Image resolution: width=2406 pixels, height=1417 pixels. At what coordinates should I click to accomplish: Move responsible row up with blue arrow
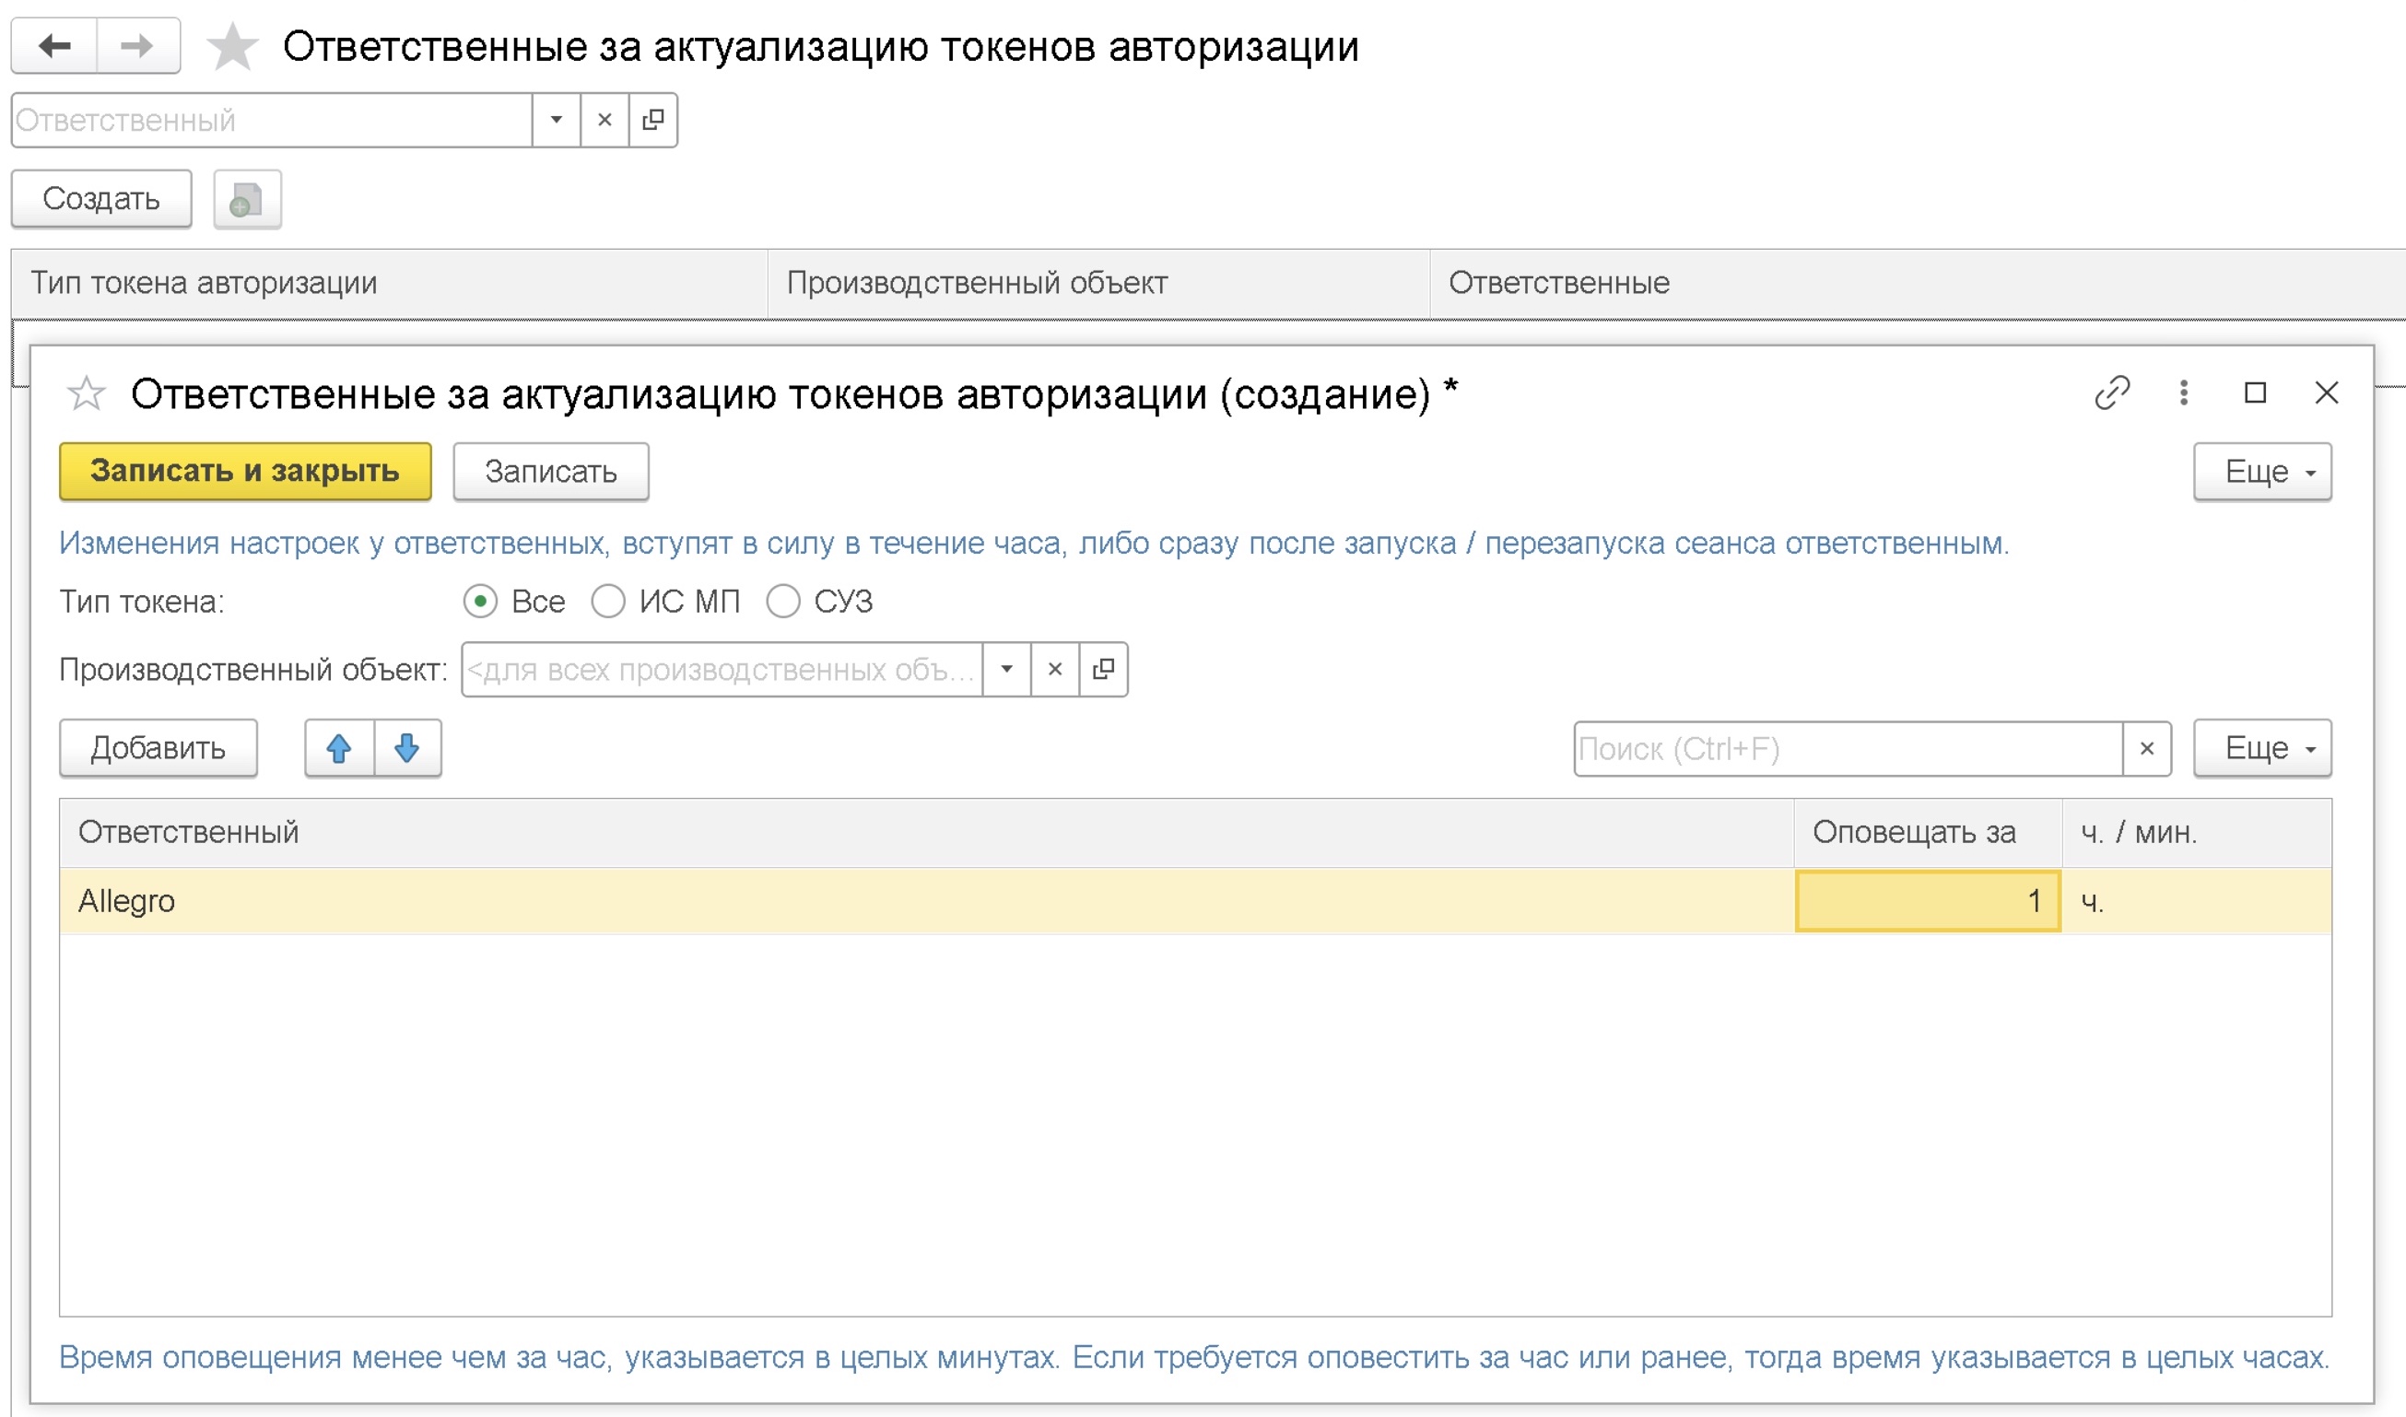(339, 749)
